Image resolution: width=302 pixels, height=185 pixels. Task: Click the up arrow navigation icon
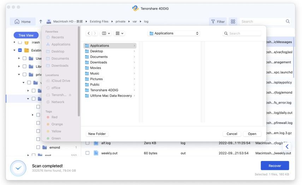click(x=41, y=22)
